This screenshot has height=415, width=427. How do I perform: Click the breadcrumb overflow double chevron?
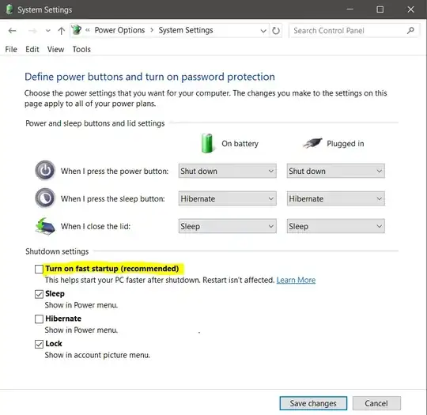[88, 30]
